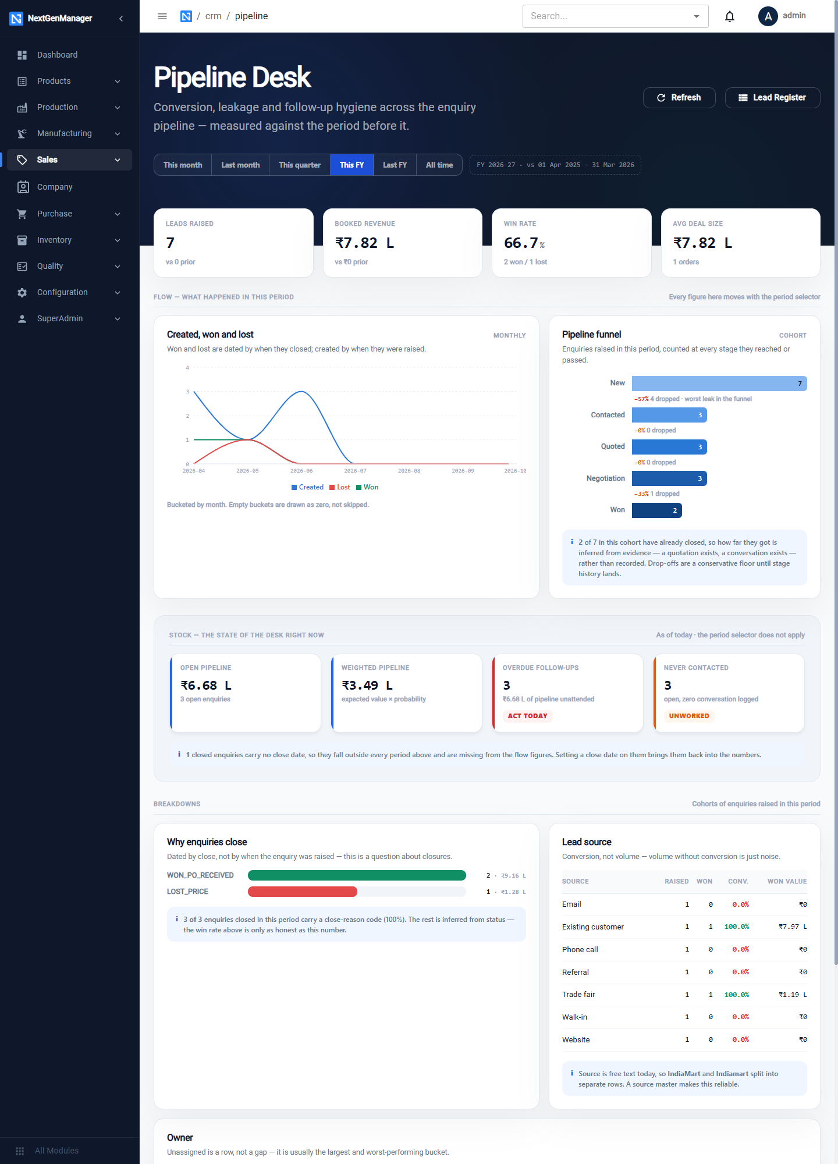Viewport: 838px width, 1164px height.
Task: Click the All Modules grid icon
Action: pos(20,1151)
